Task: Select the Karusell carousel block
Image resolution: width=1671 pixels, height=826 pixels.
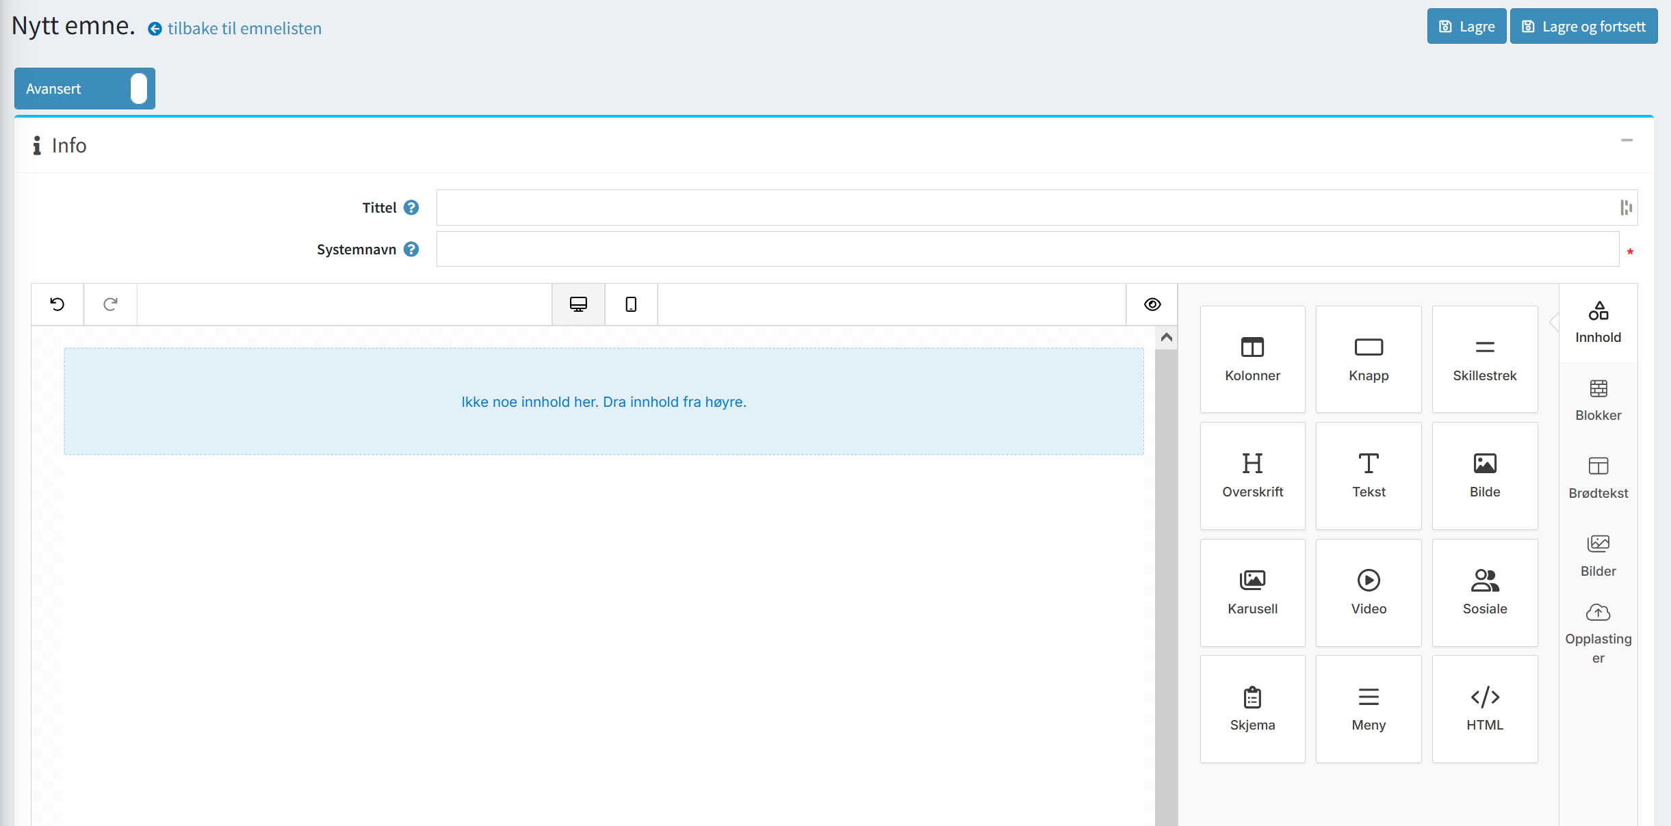Action: coord(1252,592)
